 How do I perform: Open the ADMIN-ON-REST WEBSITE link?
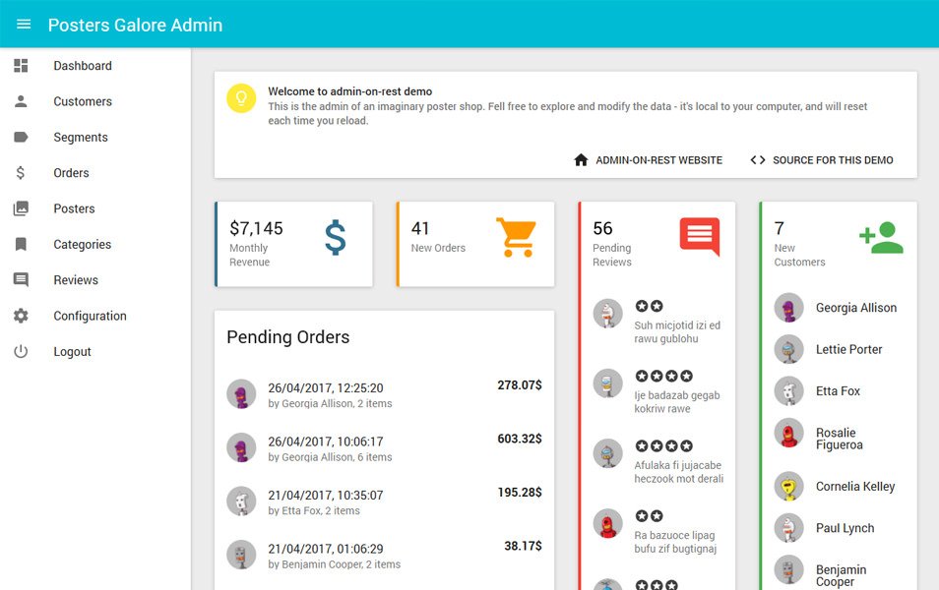click(x=648, y=160)
